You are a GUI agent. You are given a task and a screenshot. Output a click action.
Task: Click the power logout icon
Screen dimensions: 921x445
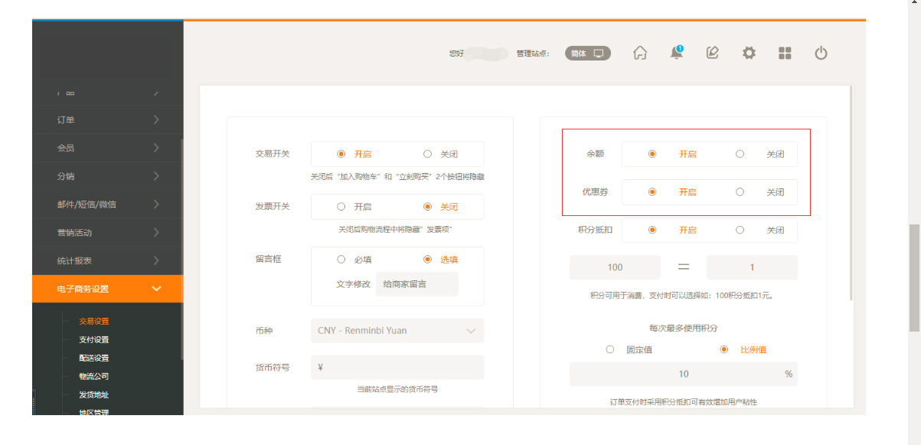coord(821,53)
